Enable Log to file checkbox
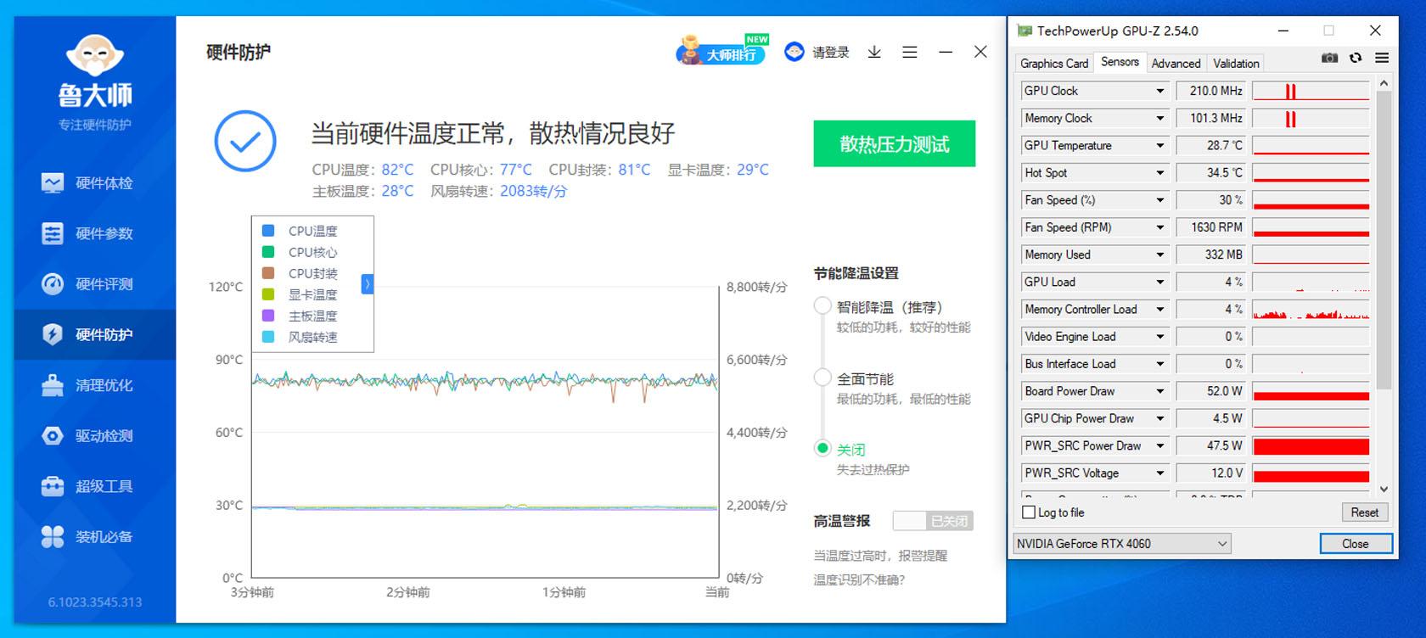This screenshot has height=638, width=1426. [x=1029, y=512]
